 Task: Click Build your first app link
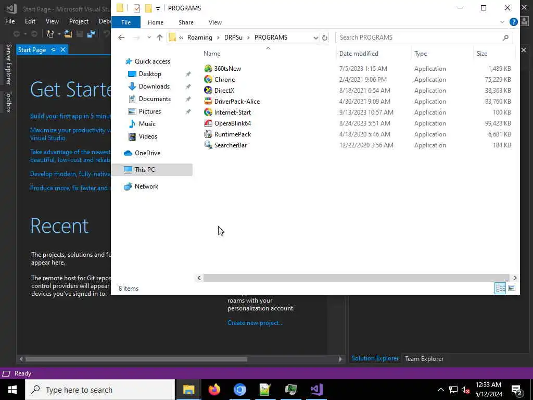(x=70, y=116)
